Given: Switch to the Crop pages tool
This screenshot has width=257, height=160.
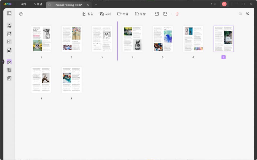Looking at the screenshot, I should click(x=9, y=70).
